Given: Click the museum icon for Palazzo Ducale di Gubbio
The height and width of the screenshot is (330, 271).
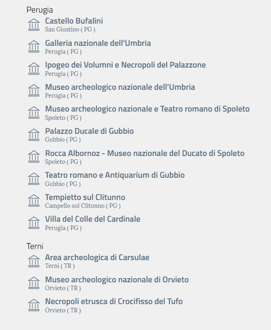Looking at the screenshot, I should click(34, 135).
